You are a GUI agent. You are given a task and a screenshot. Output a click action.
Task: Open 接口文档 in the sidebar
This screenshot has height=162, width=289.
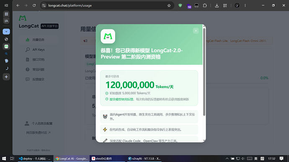[39, 60]
